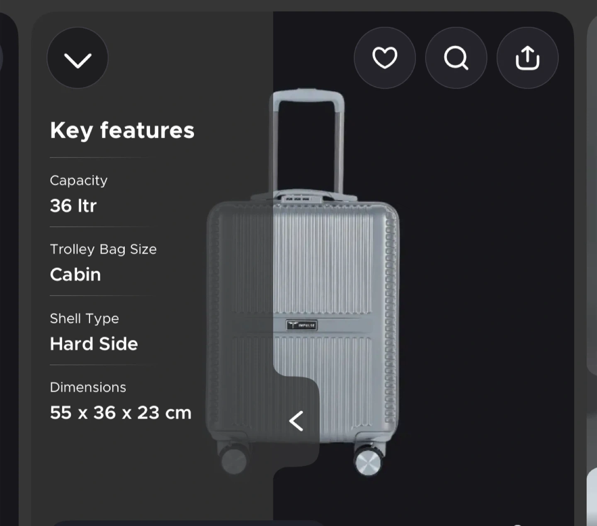The image size is (597, 526).
Task: Select the Cabin size value
Action: [x=75, y=274]
